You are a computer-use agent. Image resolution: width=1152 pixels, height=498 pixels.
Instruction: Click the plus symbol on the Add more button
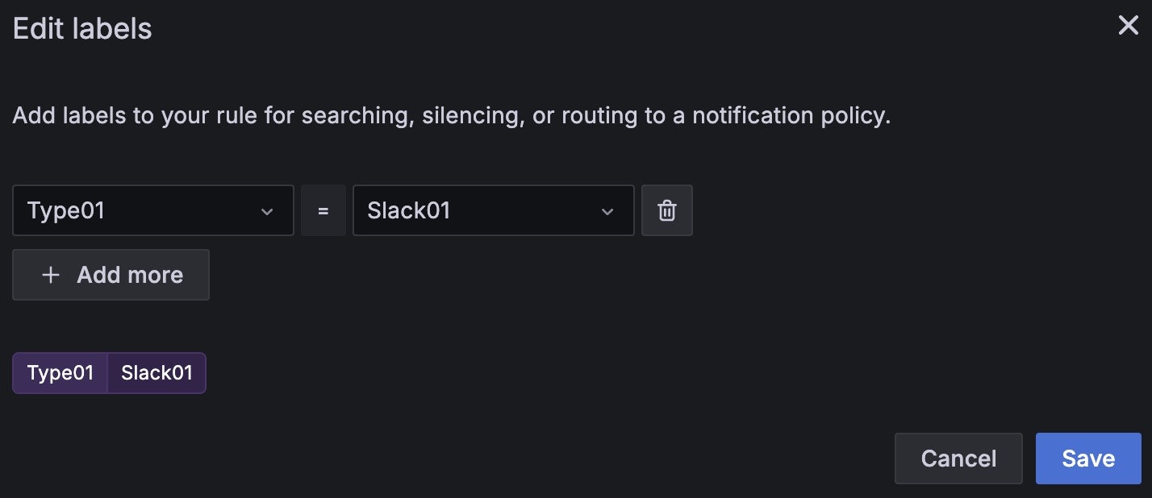[50, 275]
